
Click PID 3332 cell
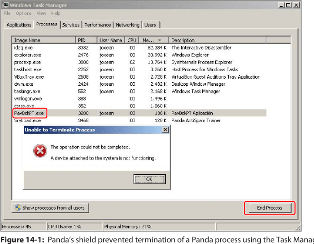point(83,48)
